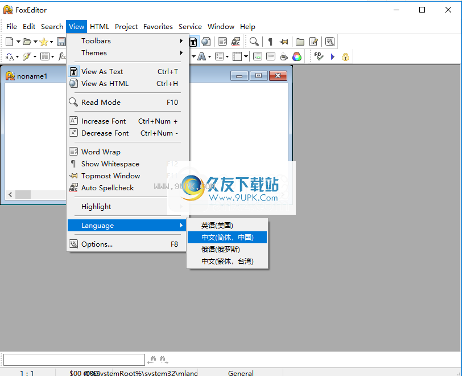Select 俄语(俄罗斯) language option
Screen dimensions: 463x376
(x=228, y=250)
